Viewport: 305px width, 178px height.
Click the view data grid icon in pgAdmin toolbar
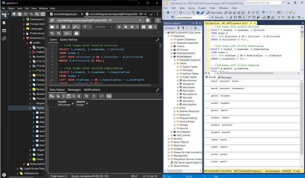tap(26, 14)
